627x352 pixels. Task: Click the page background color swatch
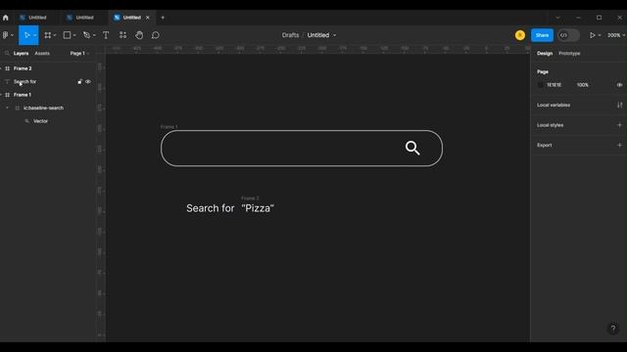(540, 85)
